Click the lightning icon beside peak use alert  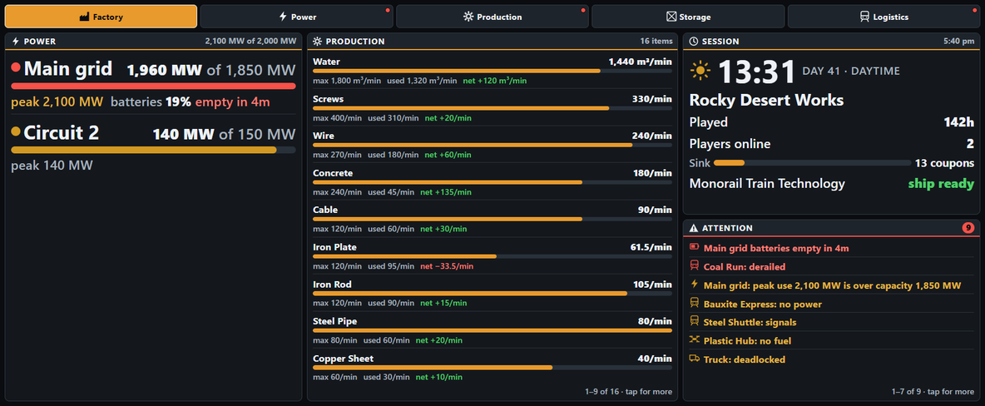694,285
